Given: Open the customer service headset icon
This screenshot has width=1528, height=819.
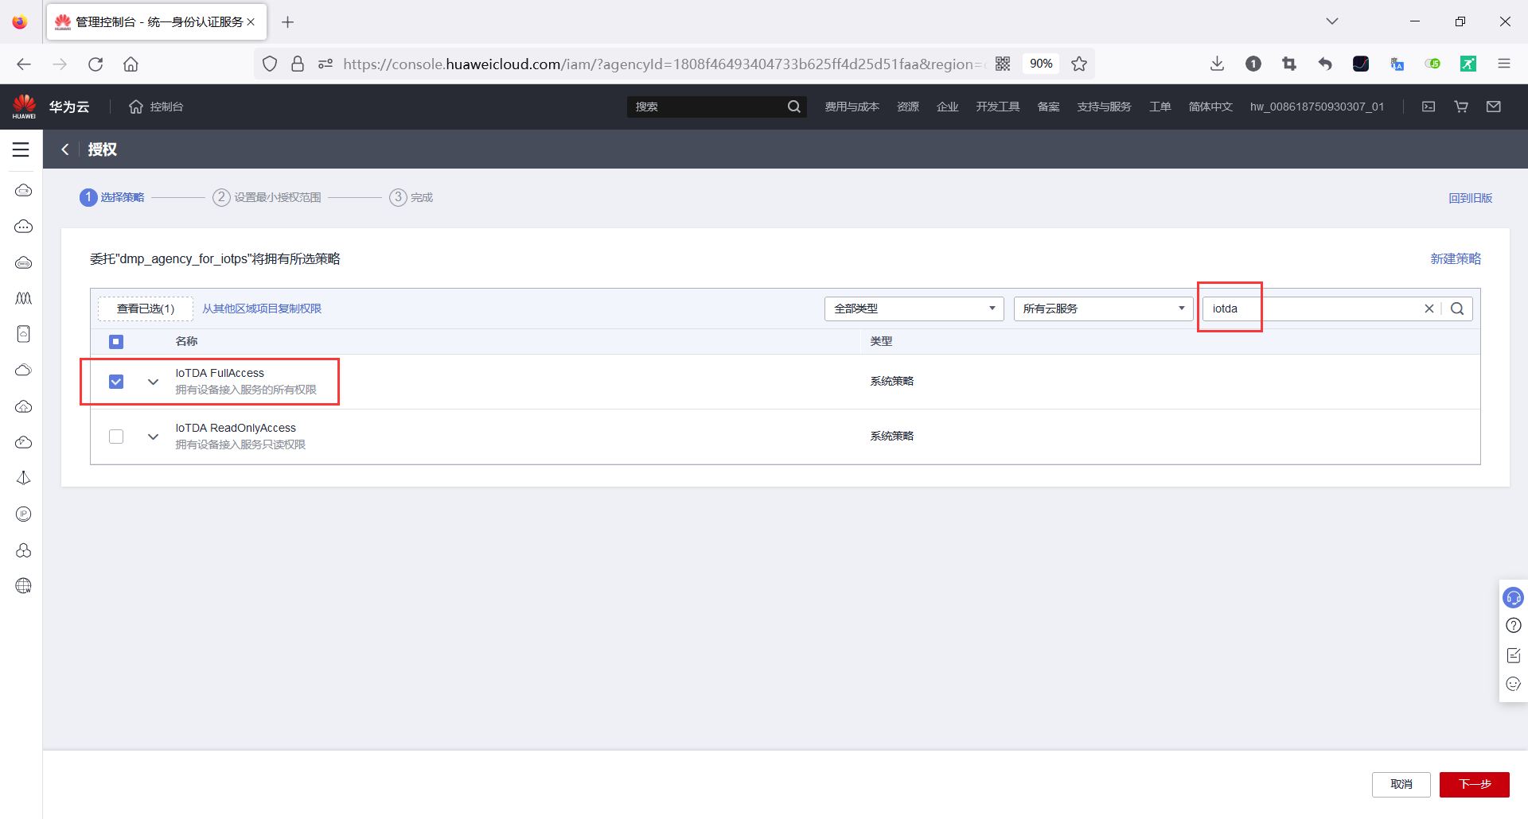Looking at the screenshot, I should pyautogui.click(x=1513, y=597).
